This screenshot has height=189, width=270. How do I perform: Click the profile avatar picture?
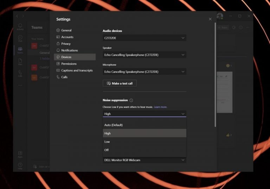[x=220, y=16]
